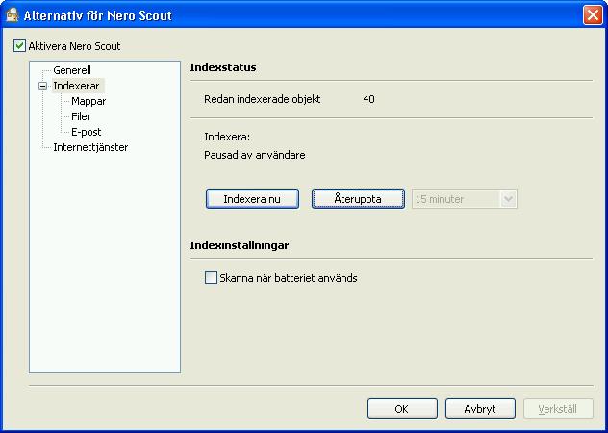Click Återuppta to resume indexing
608x433 pixels.
click(358, 199)
